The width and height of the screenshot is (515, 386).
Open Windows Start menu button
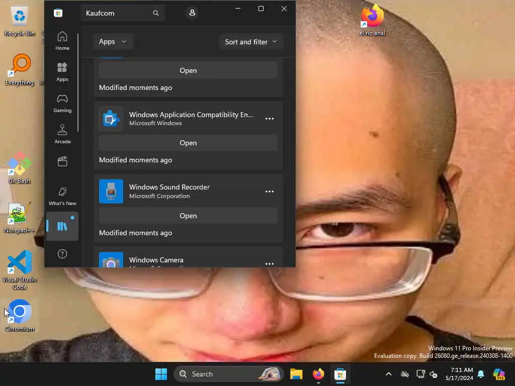pos(161,374)
